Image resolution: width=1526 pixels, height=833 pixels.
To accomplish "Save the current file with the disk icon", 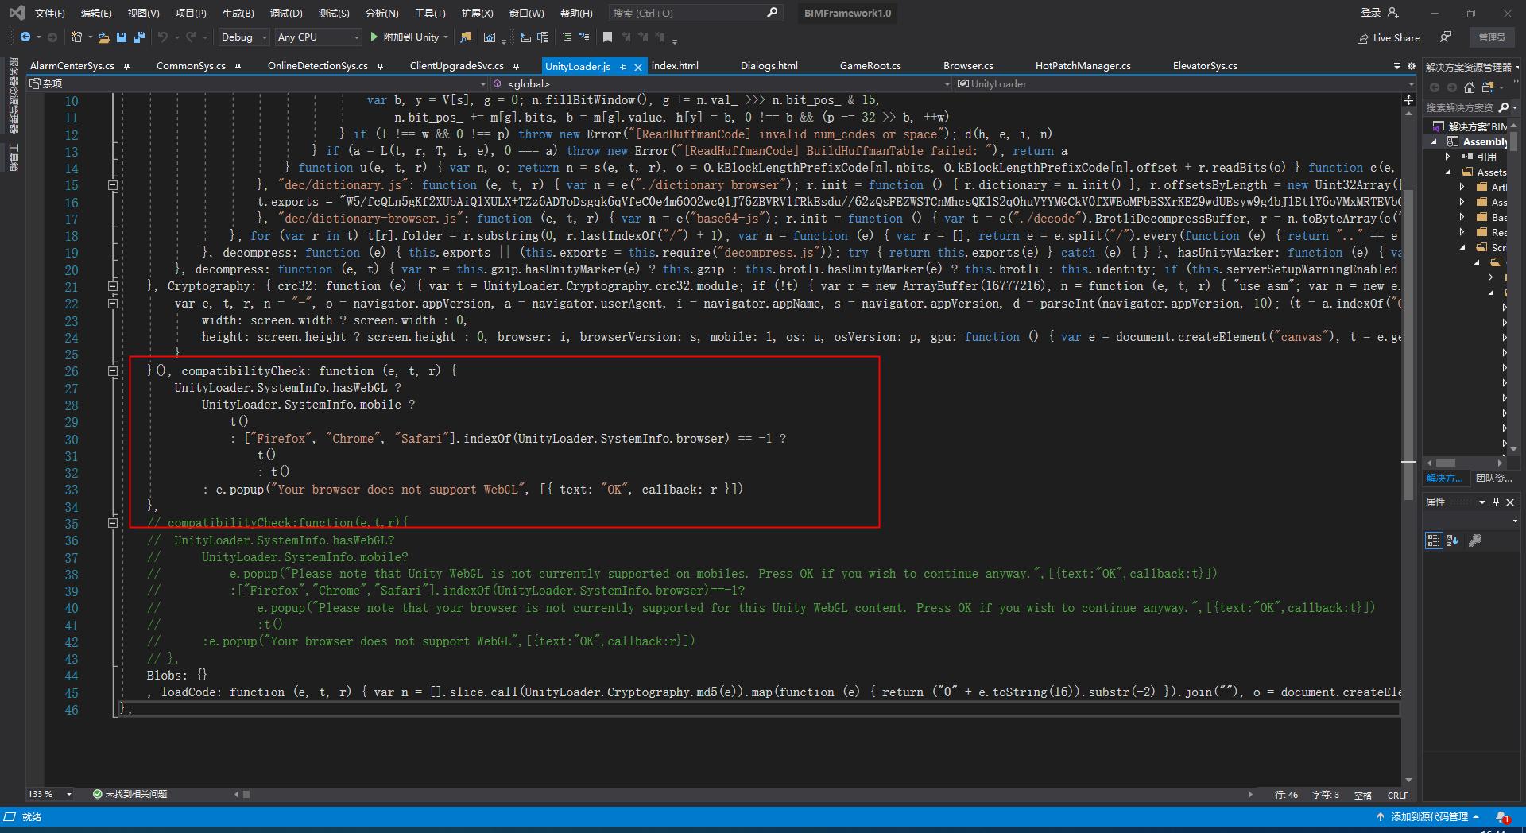I will pos(122,37).
